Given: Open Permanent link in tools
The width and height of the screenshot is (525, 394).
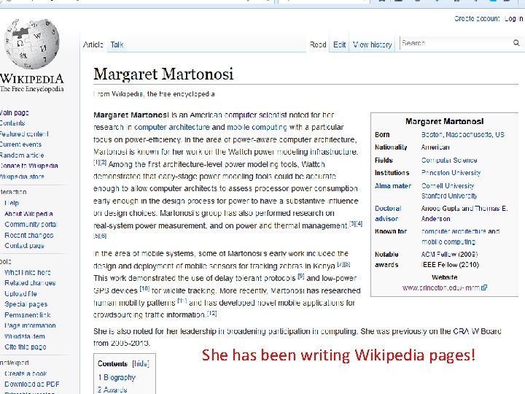Looking at the screenshot, I should [28, 315].
